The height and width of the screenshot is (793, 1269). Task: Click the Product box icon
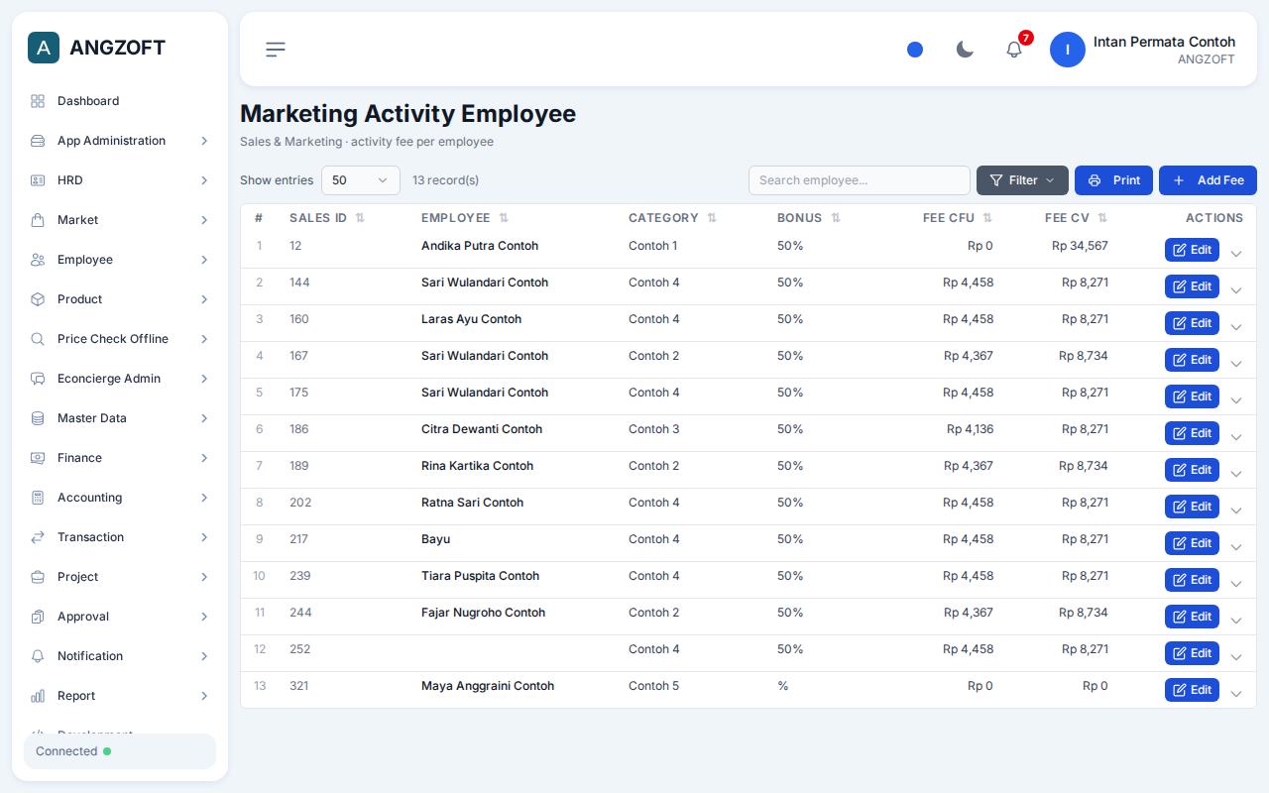tap(38, 299)
